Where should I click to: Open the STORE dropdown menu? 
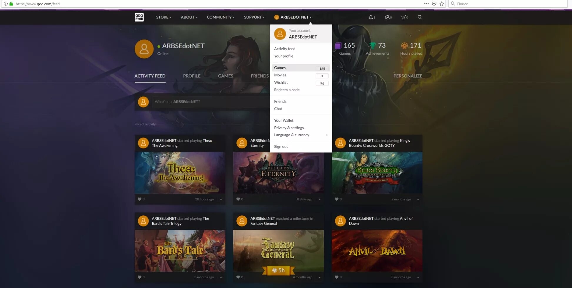coord(163,17)
